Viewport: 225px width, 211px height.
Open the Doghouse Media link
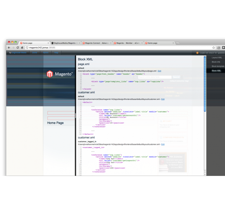[19, 53]
